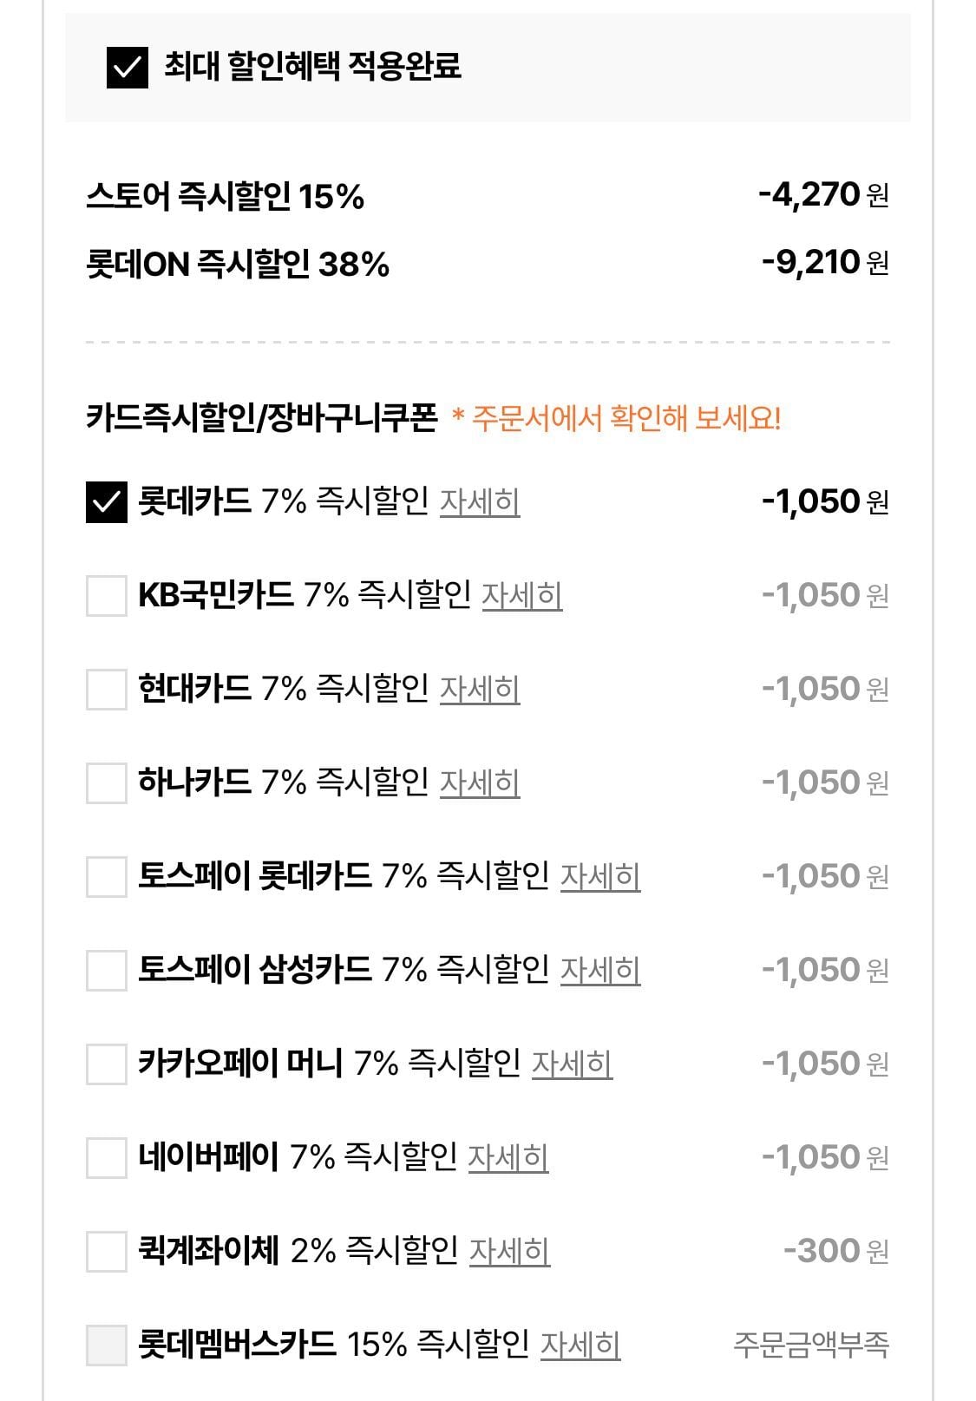View 자세히 details for KB국민카드
Image resolution: width=976 pixels, height=1401 pixels.
(x=521, y=596)
